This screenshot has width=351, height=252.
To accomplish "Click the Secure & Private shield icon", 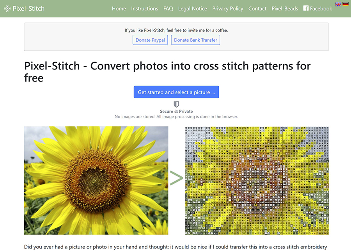I will [176, 104].
